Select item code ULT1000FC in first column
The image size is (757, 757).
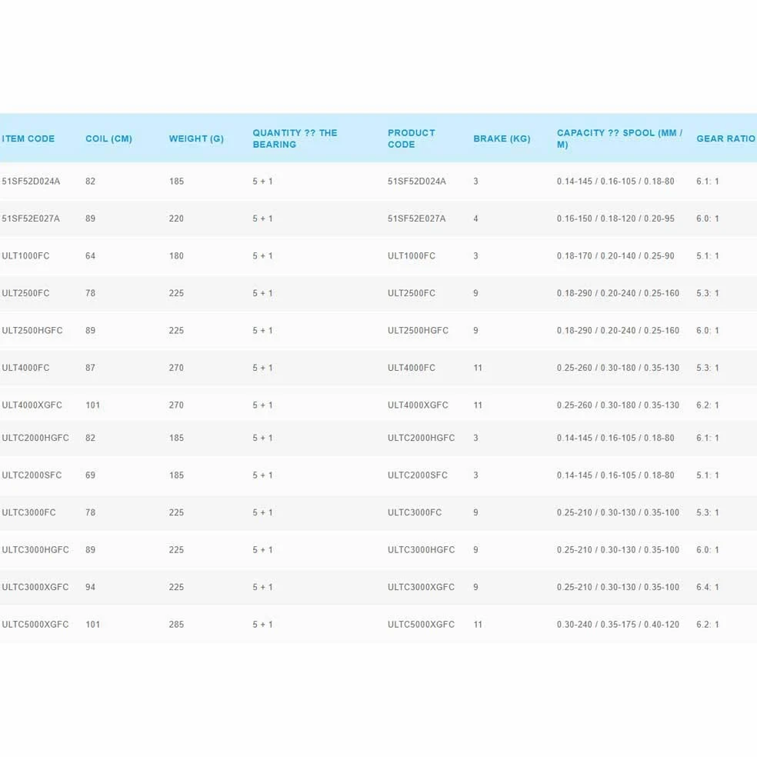pyautogui.click(x=25, y=256)
